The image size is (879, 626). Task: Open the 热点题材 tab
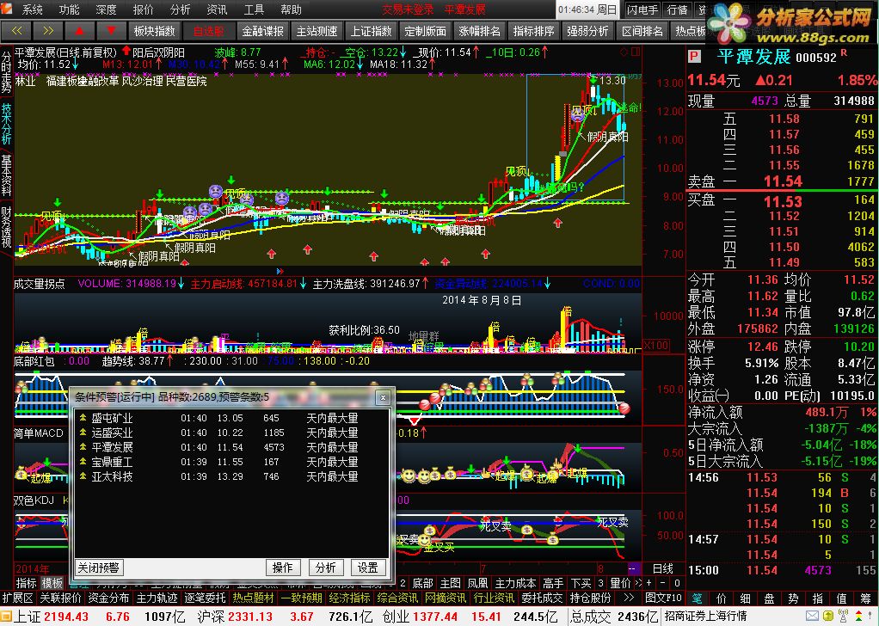(x=254, y=598)
